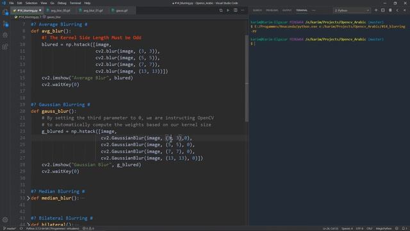Image resolution: width=410 pixels, height=231 pixels.
Task: Open the Explorer view in the activity bar
Action: click(5, 12)
